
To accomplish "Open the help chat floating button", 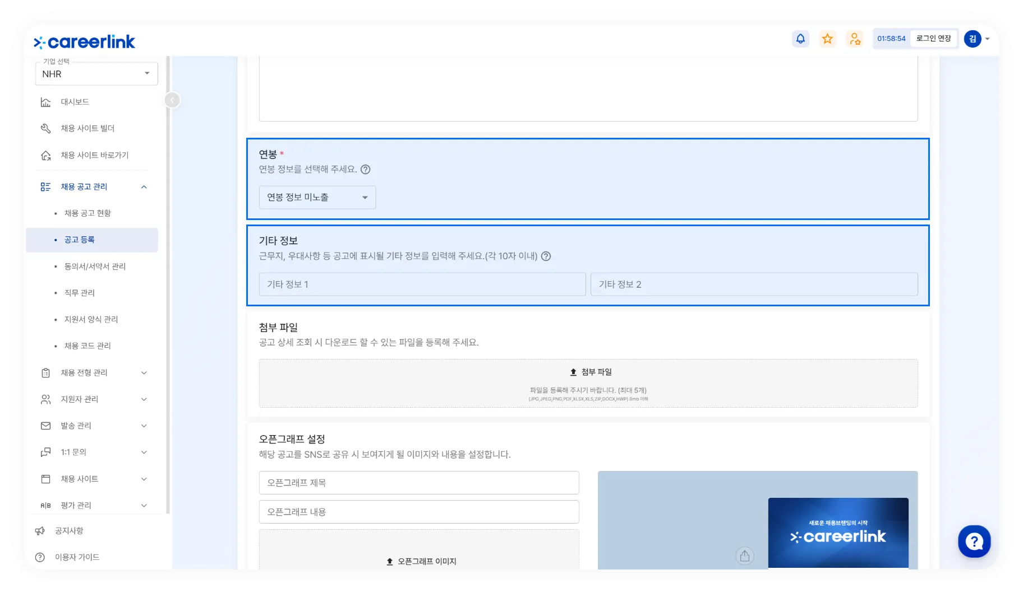I will 974,541.
